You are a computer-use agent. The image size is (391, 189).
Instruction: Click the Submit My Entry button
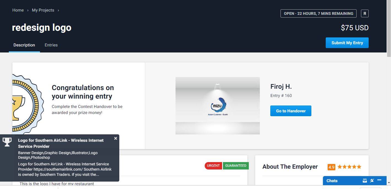click(x=347, y=43)
